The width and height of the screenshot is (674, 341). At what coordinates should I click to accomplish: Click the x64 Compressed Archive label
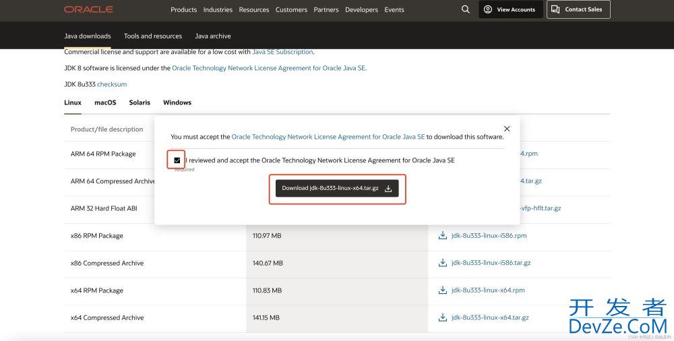click(x=107, y=318)
